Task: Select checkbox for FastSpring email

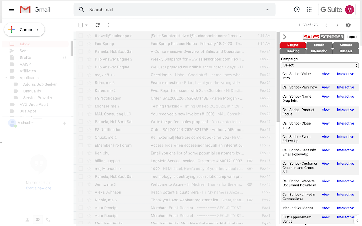Action: pos(81,44)
